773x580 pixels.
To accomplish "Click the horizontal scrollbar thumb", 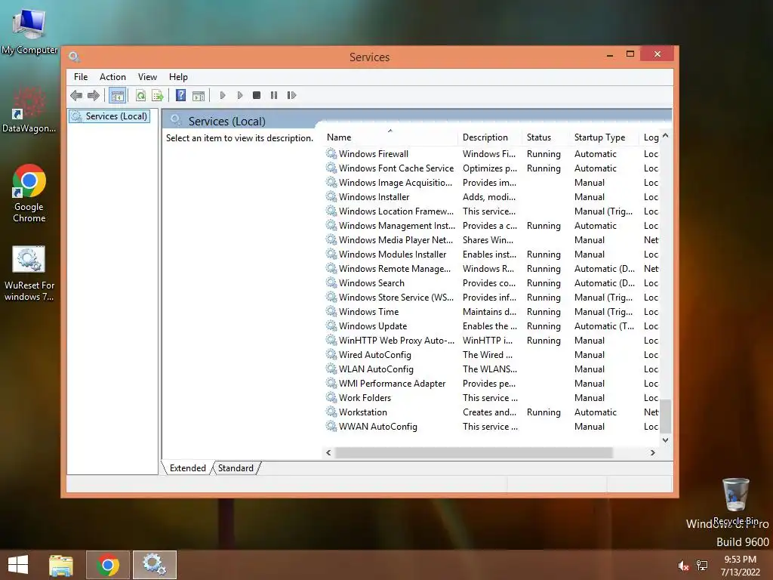I will tap(473, 453).
